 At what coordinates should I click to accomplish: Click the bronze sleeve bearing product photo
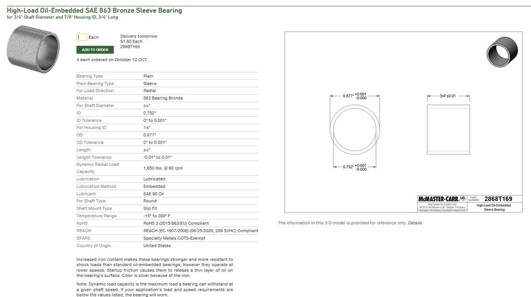coord(33,49)
